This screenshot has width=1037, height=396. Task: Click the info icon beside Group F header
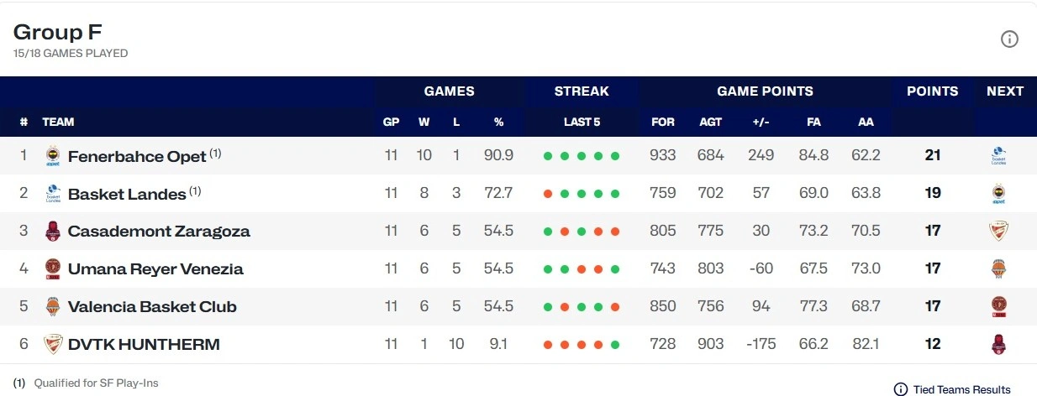click(1009, 39)
